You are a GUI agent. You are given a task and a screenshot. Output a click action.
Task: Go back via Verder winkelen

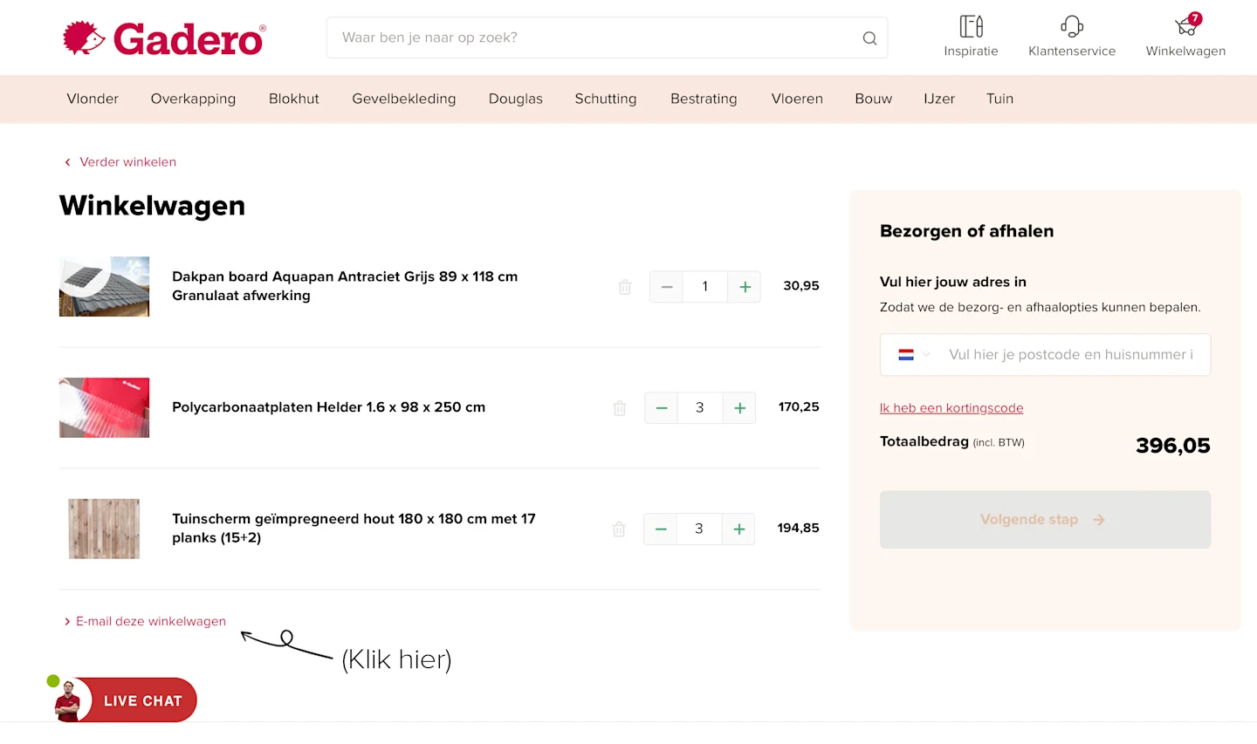click(x=120, y=162)
